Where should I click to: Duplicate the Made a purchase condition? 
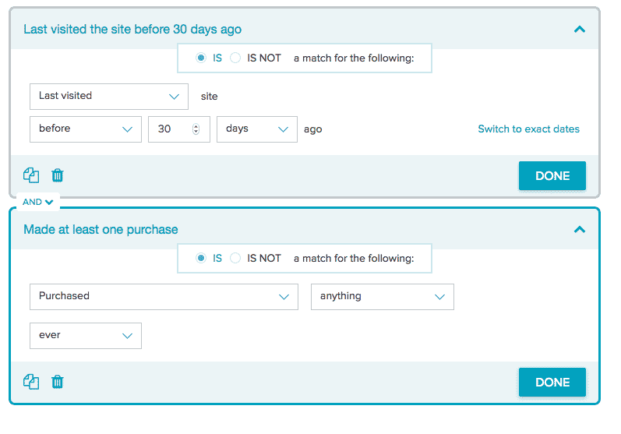click(31, 382)
